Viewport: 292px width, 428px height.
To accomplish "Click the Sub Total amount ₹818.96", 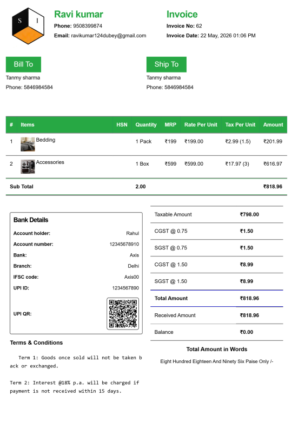I will click(273, 187).
